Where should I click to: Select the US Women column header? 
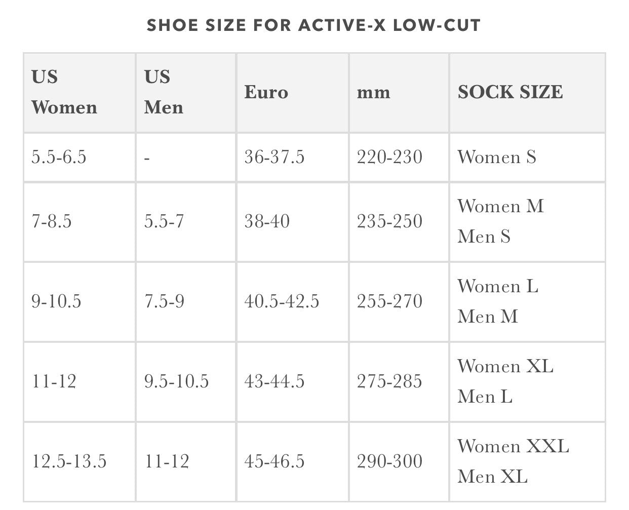pyautogui.click(x=64, y=92)
